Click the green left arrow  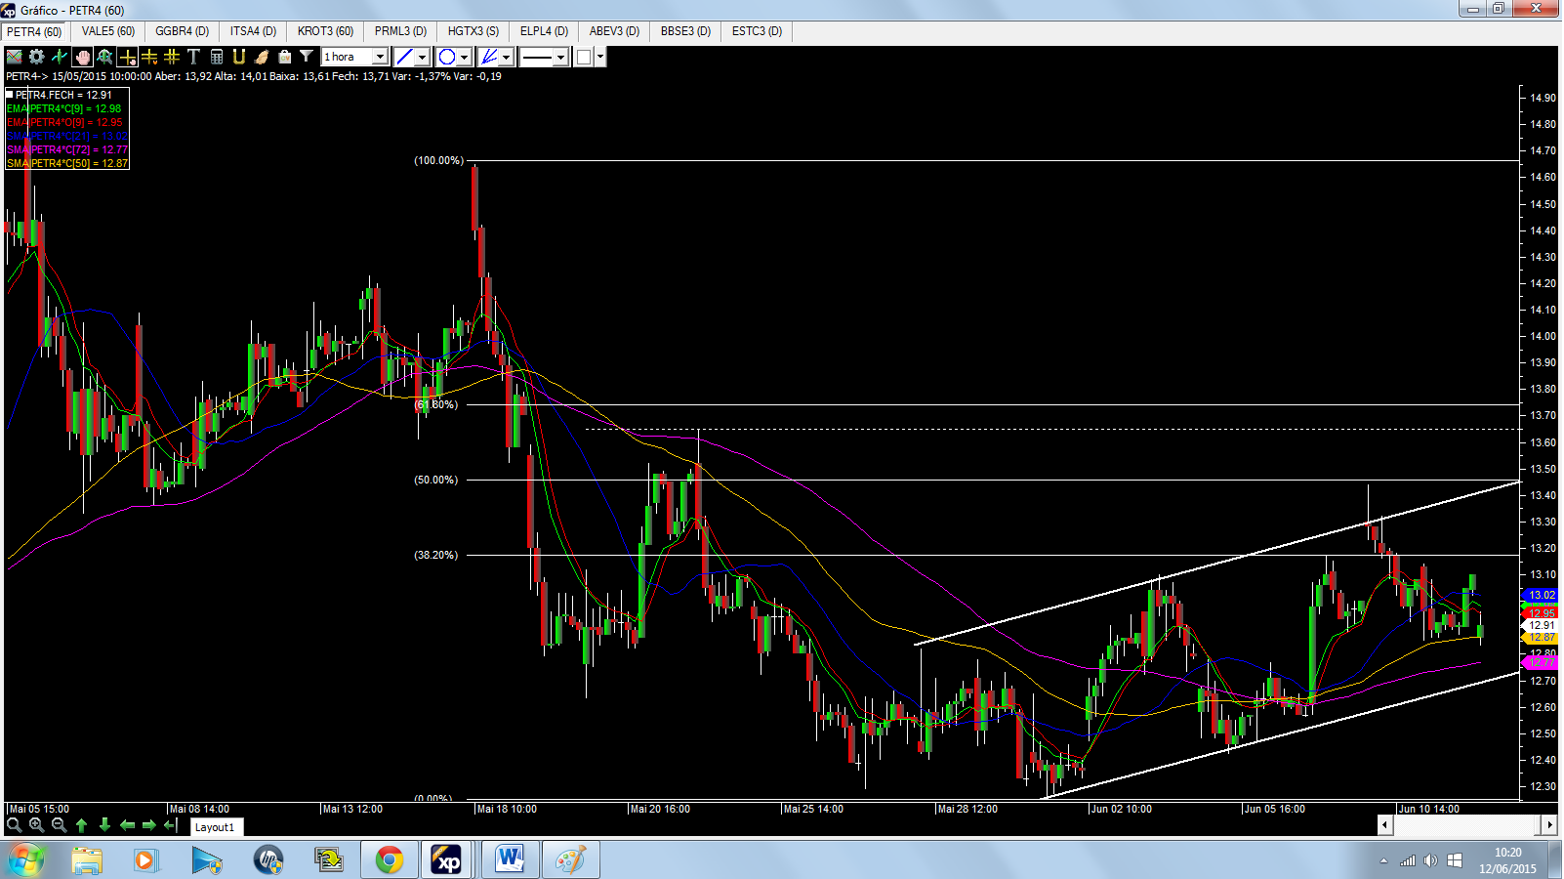click(127, 825)
